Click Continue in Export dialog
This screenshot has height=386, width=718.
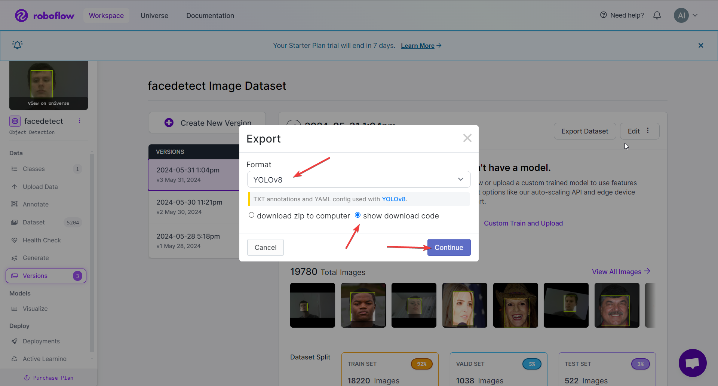point(449,248)
